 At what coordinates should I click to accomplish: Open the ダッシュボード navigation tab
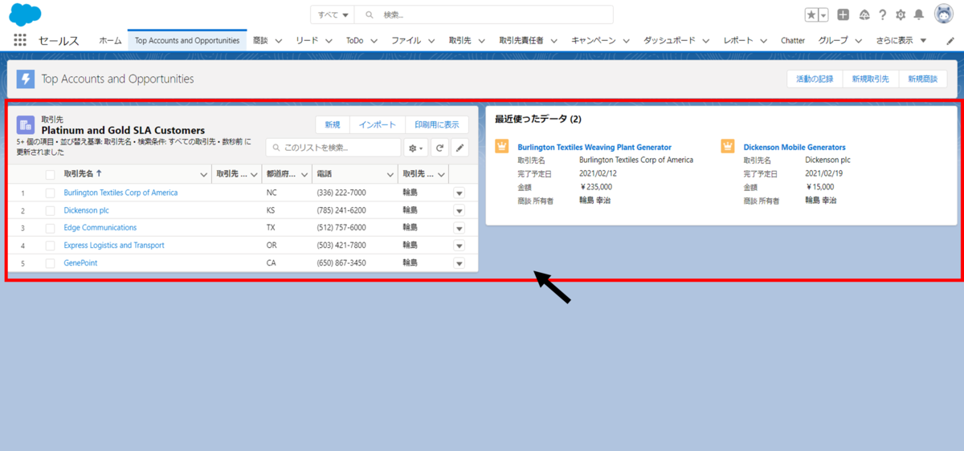point(669,40)
